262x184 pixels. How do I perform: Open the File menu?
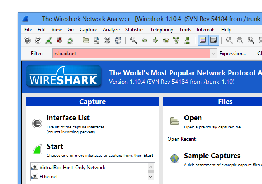point(28,30)
